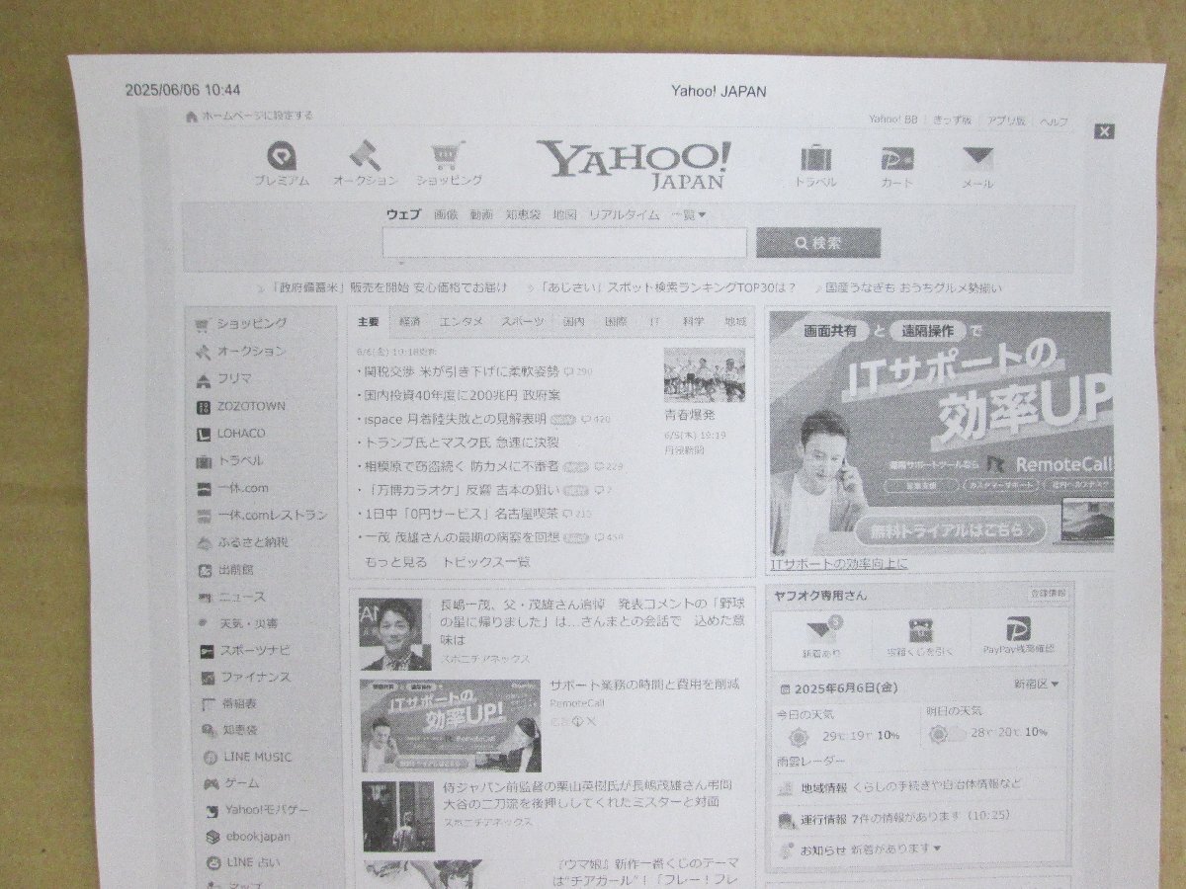Image resolution: width=1186 pixels, height=889 pixels.
Task: Open the アプリ版 top link
Action: click(x=1005, y=121)
